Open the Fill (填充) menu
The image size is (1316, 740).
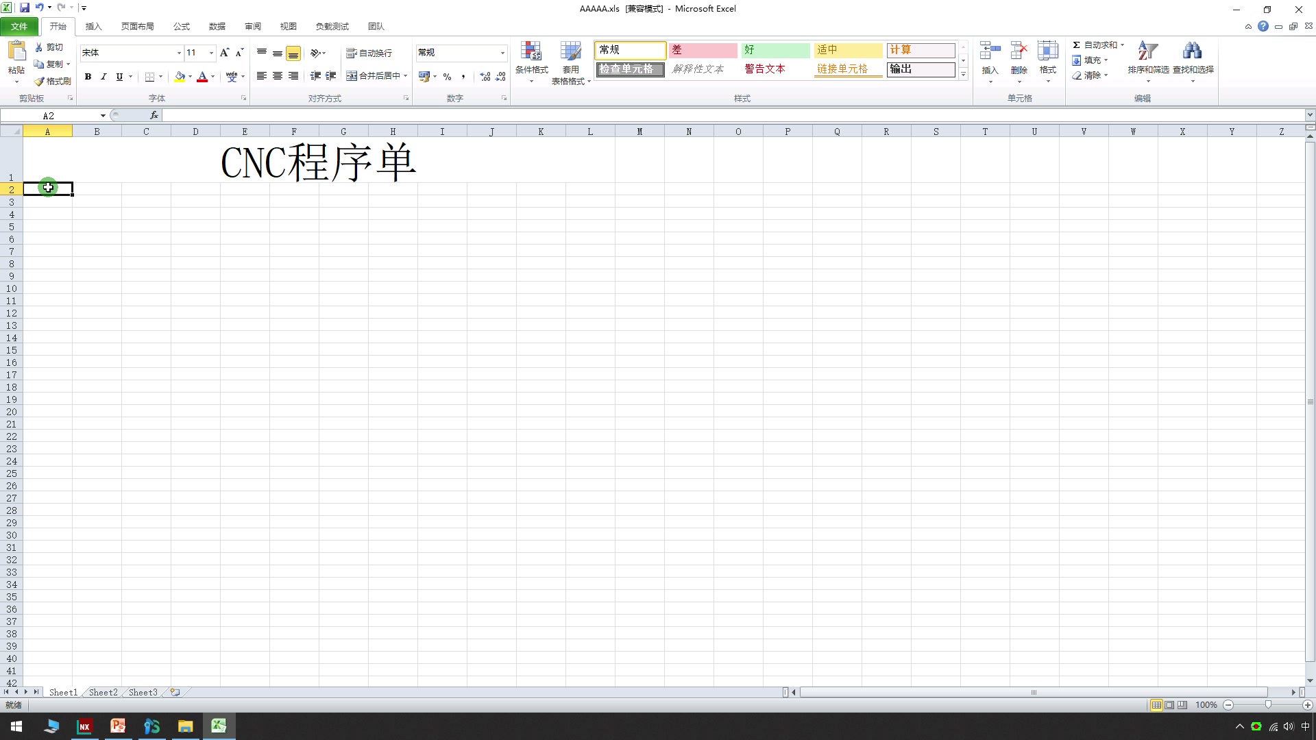pyautogui.click(x=1090, y=60)
